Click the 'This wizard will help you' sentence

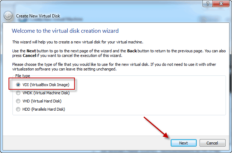[x=78, y=42]
